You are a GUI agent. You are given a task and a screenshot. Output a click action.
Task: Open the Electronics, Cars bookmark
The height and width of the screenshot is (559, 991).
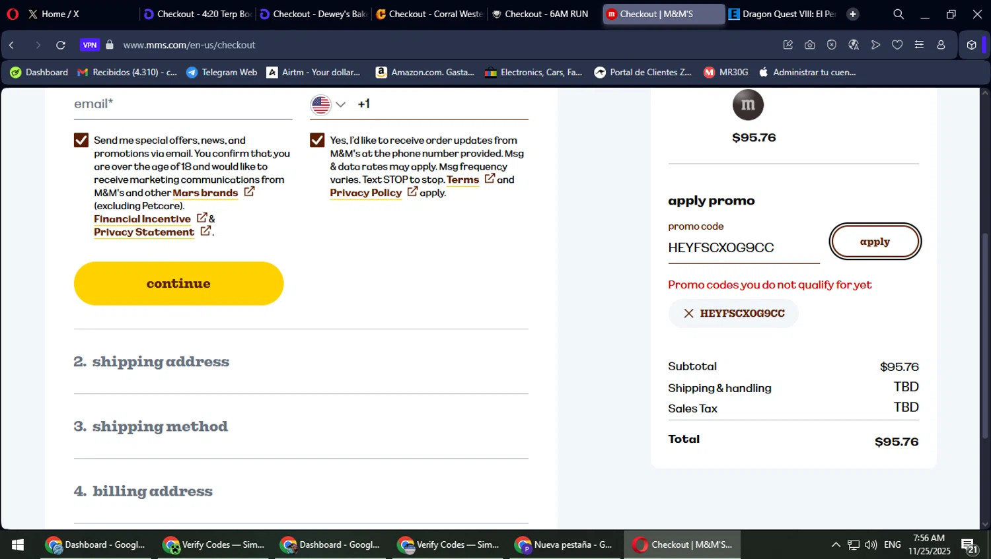[534, 72]
